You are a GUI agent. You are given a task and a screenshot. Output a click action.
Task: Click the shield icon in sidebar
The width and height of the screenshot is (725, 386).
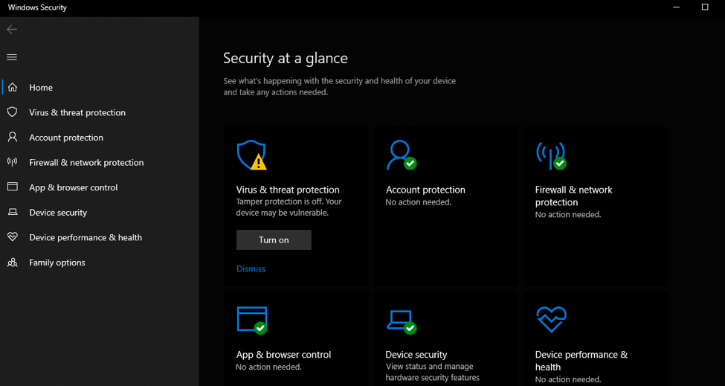click(x=13, y=112)
